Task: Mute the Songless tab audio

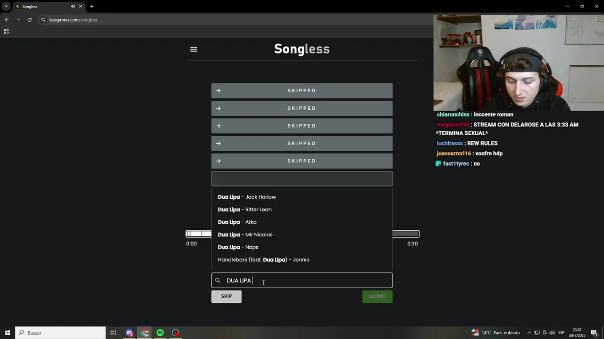Action: pyautogui.click(x=73, y=7)
